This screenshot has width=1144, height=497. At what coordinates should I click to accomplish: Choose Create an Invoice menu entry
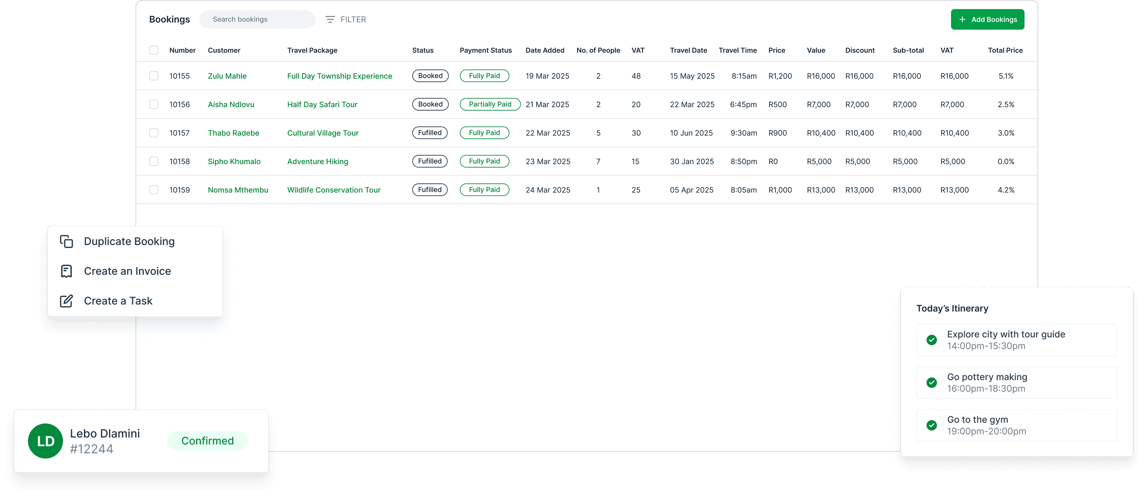click(x=127, y=271)
